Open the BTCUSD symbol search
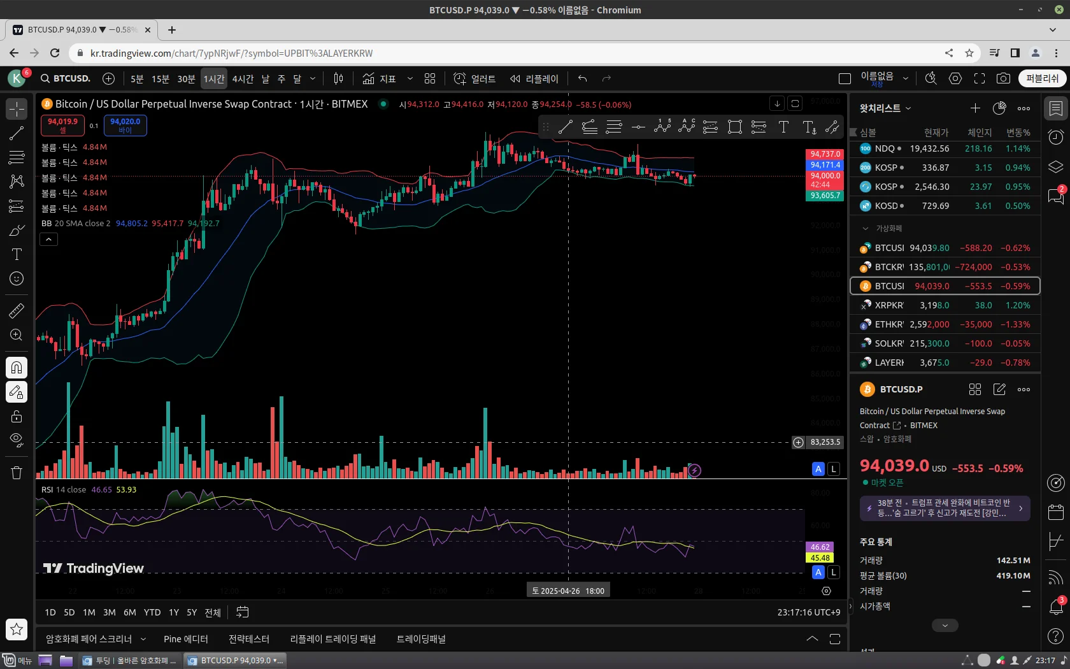 [66, 78]
